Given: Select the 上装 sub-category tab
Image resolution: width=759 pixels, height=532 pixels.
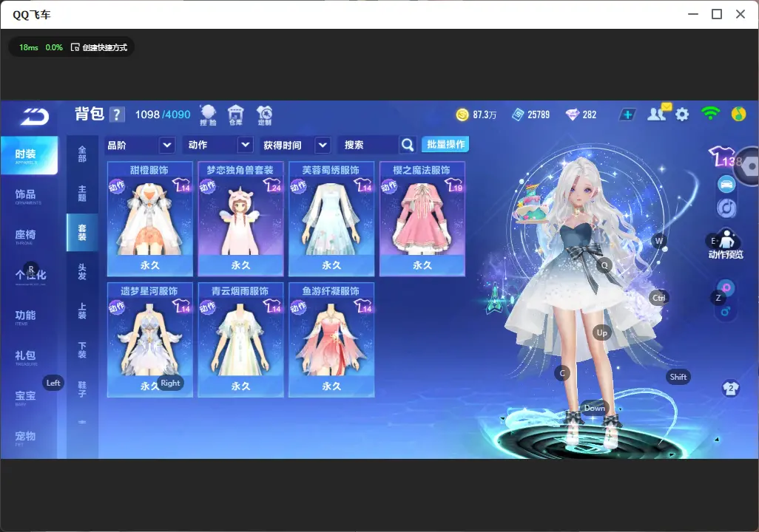Looking at the screenshot, I should coord(82,311).
